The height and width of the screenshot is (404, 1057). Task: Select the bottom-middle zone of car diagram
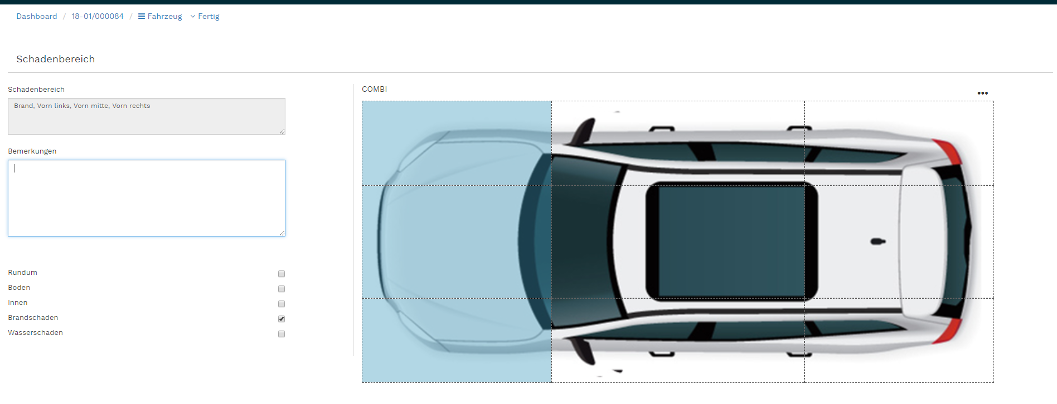click(677, 340)
